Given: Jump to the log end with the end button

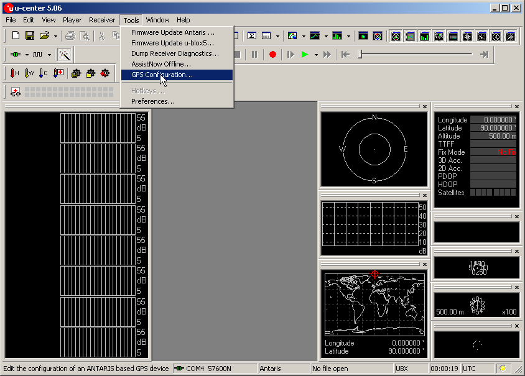Looking at the screenshot, I should click(484, 54).
